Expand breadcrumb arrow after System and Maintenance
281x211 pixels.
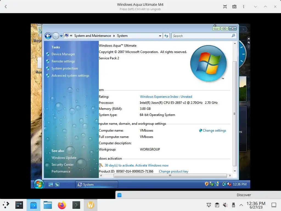click(x=114, y=36)
